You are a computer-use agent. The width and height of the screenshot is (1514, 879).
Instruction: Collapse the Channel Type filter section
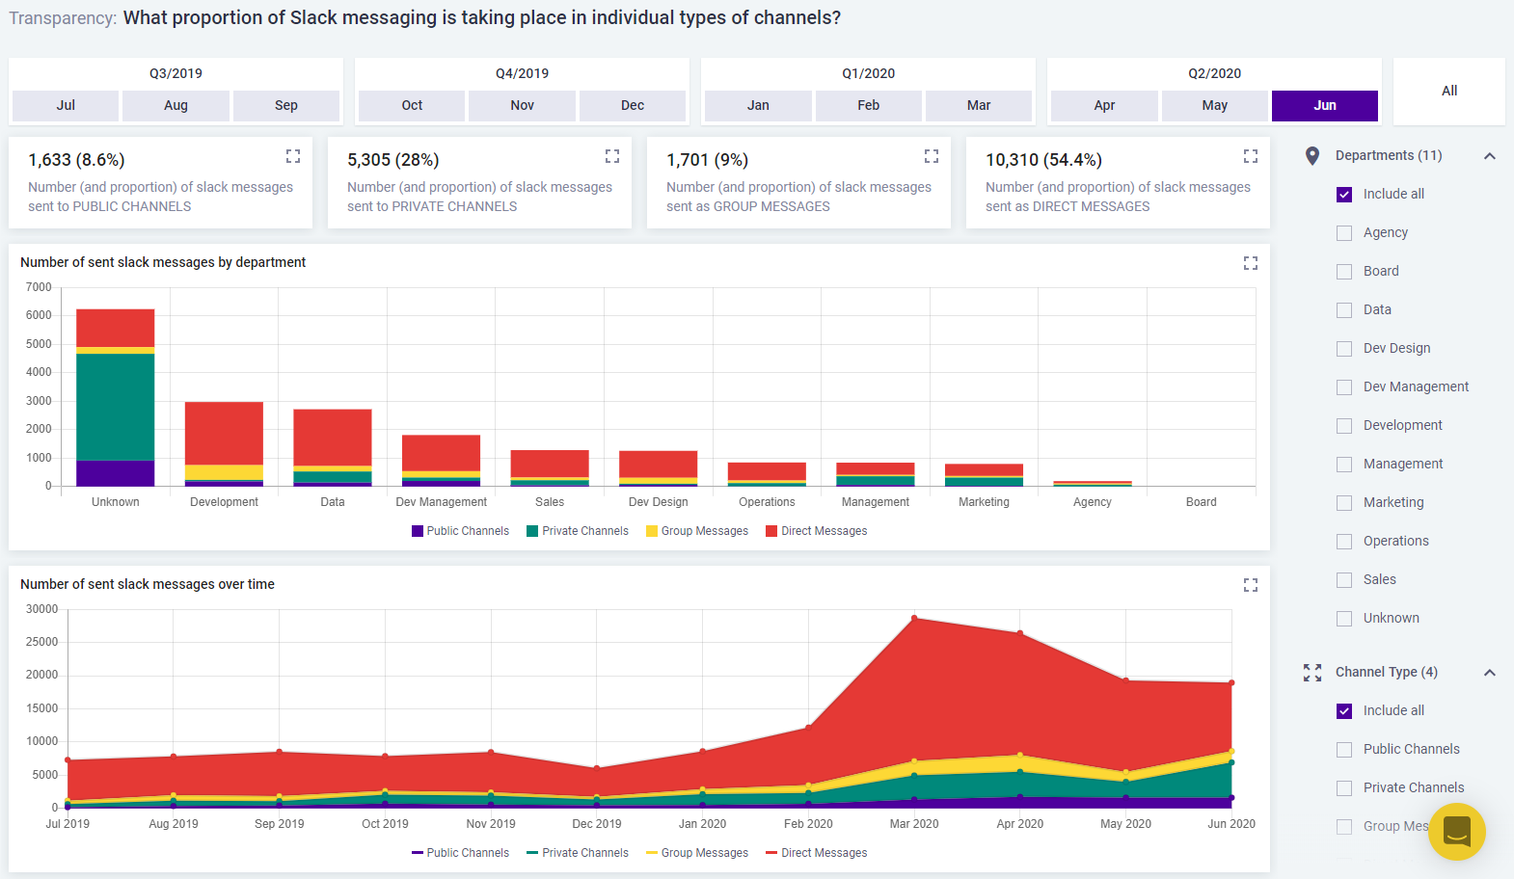point(1490,673)
